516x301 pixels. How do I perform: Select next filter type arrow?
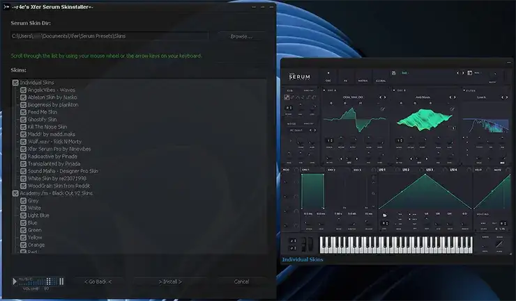507,97
